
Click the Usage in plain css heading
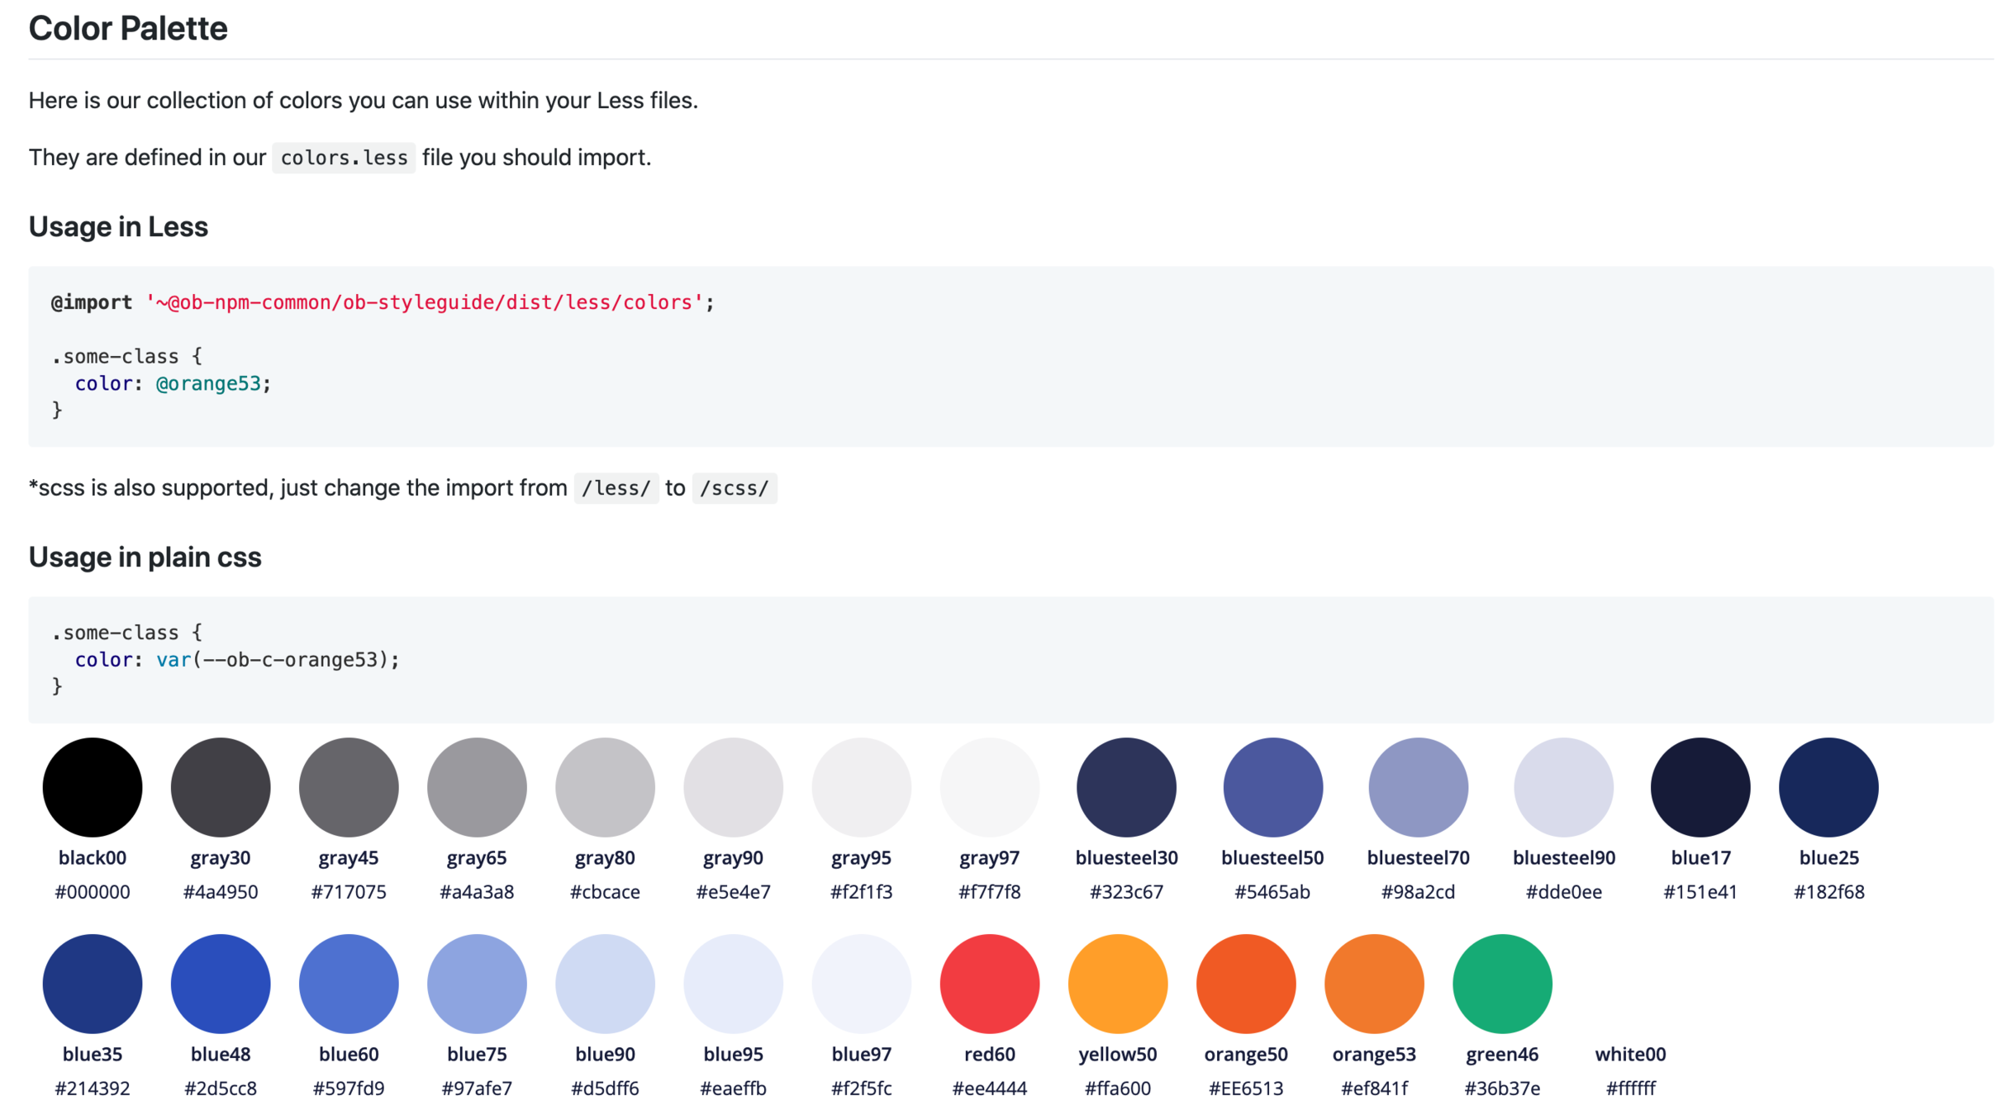click(145, 557)
